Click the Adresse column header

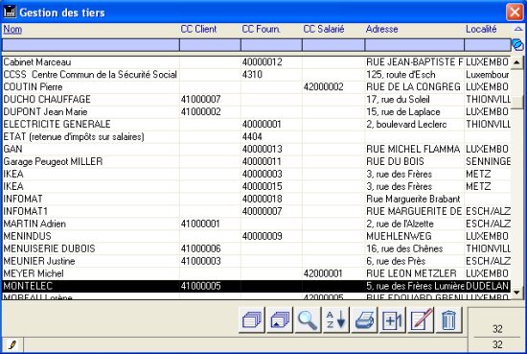click(x=381, y=29)
